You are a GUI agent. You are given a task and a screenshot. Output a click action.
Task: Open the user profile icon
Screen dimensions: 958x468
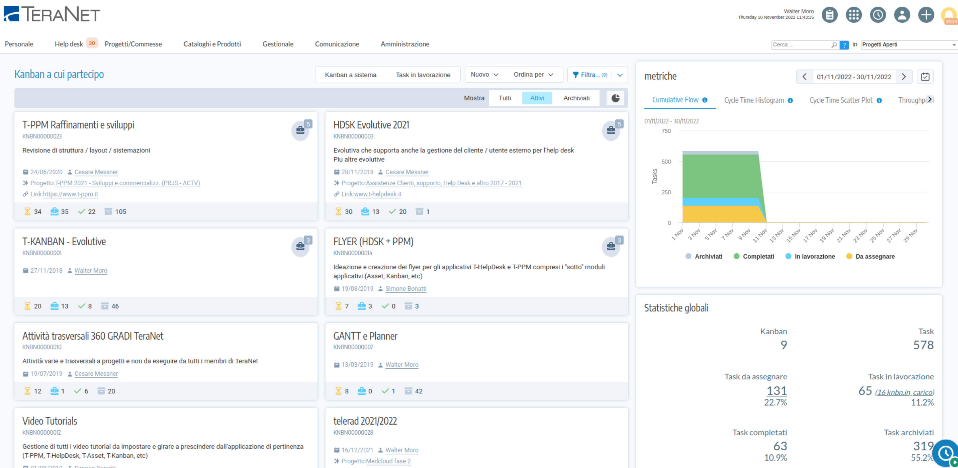coord(902,15)
